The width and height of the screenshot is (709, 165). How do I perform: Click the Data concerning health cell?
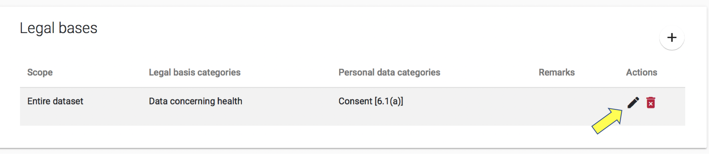click(x=195, y=101)
